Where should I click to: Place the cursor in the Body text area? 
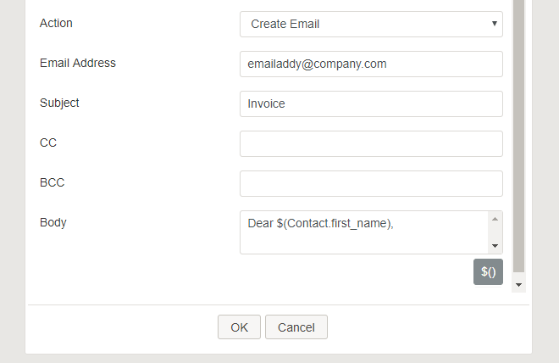point(364,232)
